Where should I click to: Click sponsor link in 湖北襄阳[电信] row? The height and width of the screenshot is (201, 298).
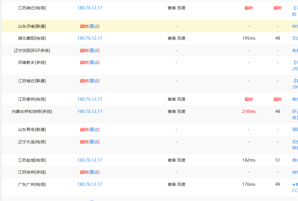coord(295,38)
